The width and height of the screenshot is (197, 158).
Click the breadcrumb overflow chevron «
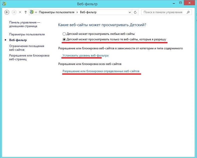coord(36,12)
